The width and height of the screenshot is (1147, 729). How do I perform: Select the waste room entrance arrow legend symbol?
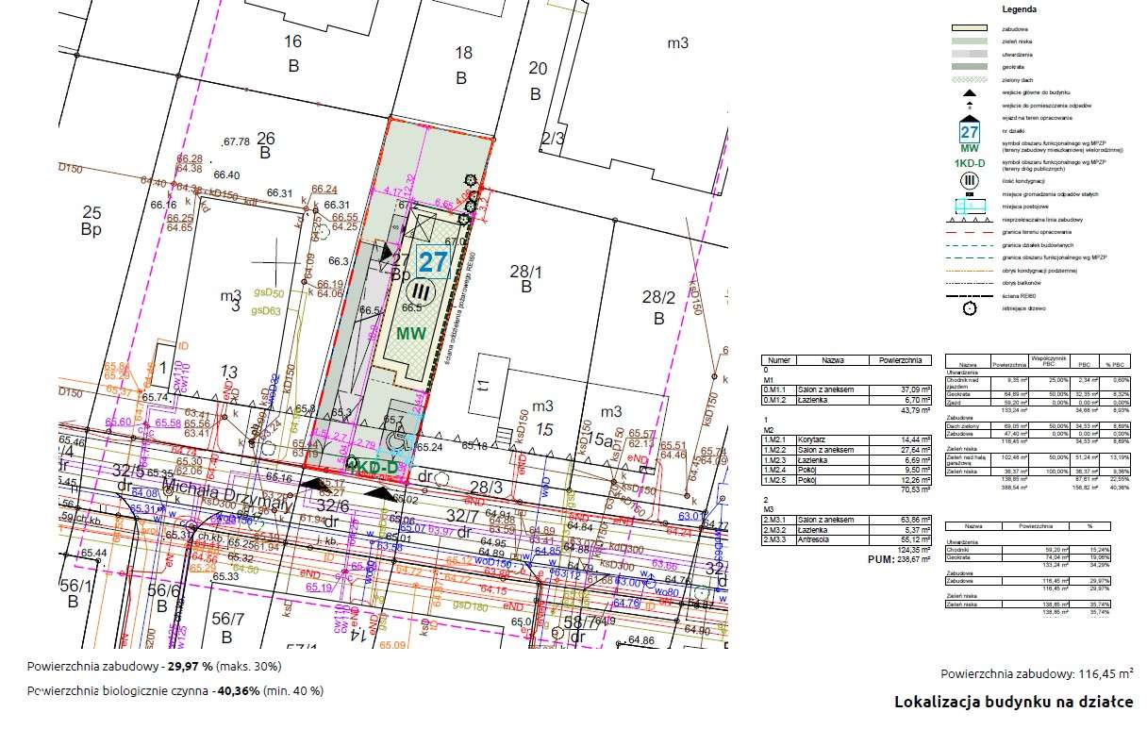point(970,105)
